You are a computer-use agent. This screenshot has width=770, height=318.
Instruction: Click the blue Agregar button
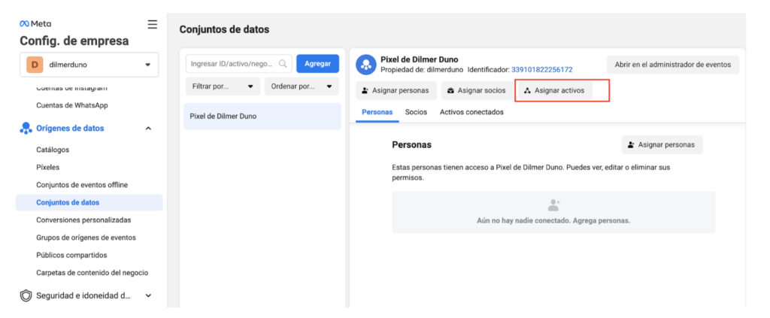coord(318,64)
